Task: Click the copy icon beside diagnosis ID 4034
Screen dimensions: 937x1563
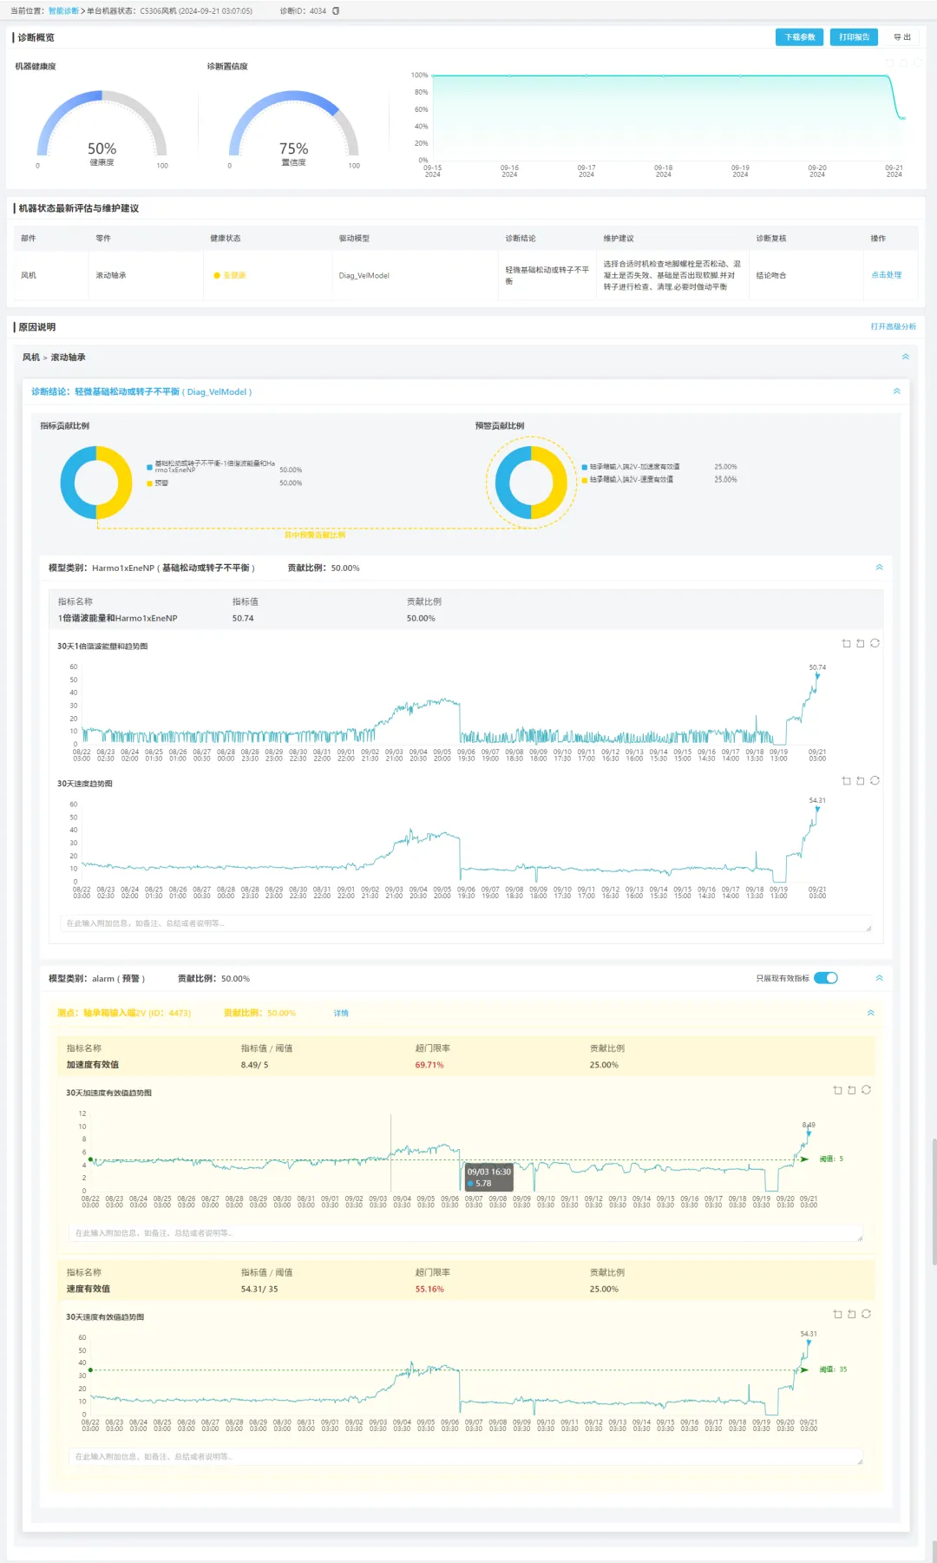Action: point(336,11)
